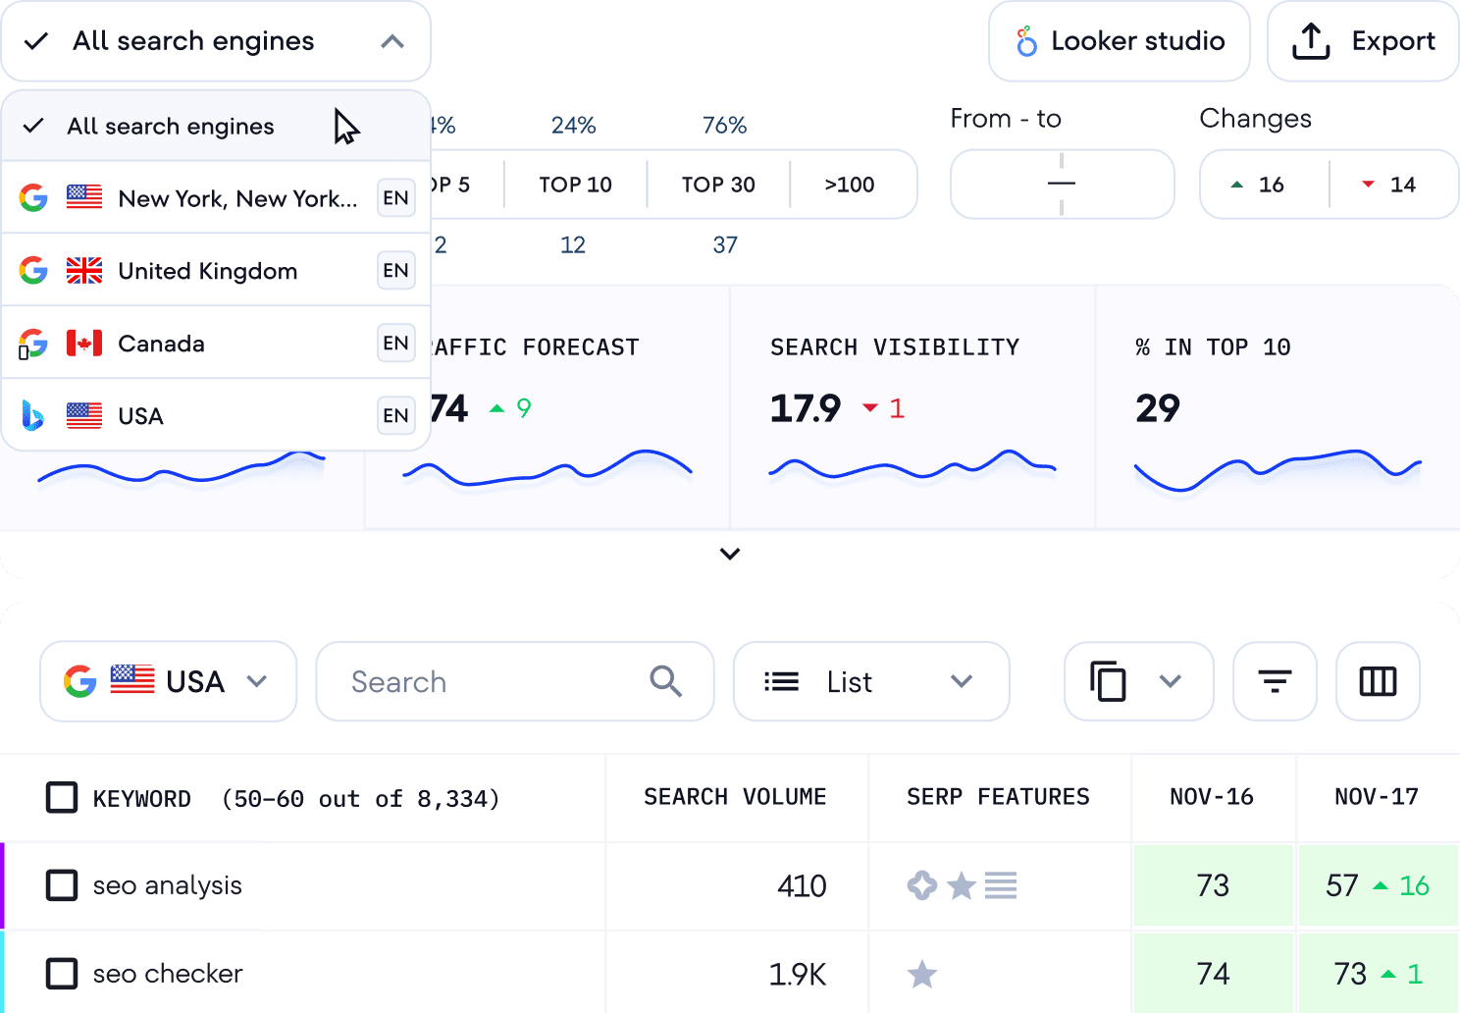Check the seo analysis keyword checkbox
The image size is (1460, 1013).
click(x=62, y=885)
